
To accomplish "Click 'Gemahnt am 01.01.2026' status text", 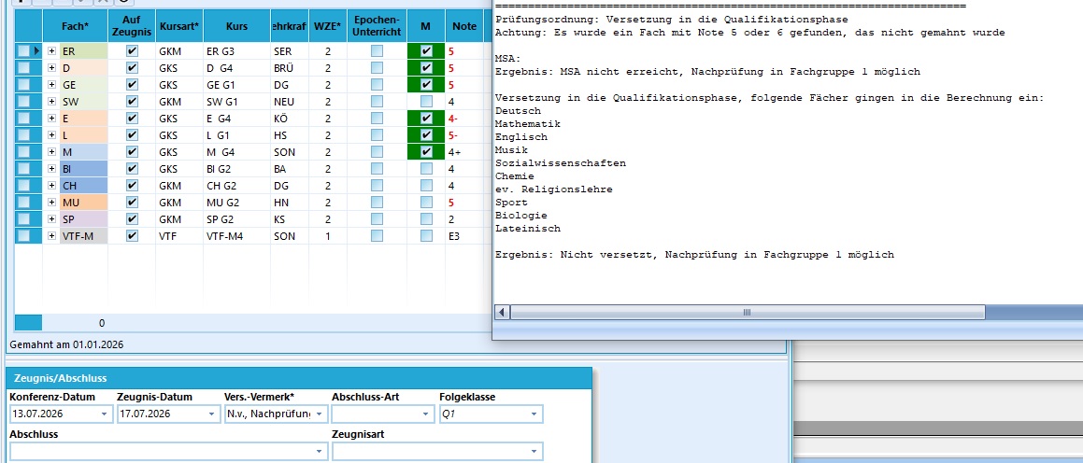I will (66, 344).
